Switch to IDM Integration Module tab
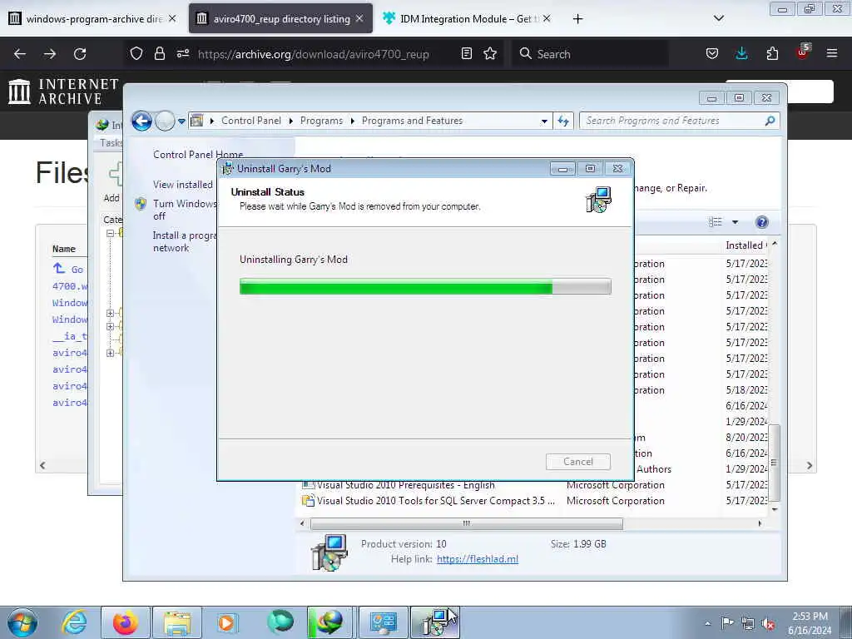Screen dimensions: 852x639 point(466,19)
